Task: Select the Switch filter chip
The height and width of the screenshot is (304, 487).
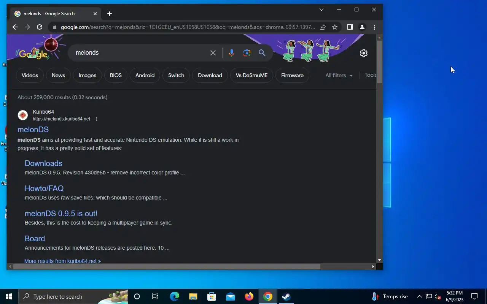Action: 176,75
